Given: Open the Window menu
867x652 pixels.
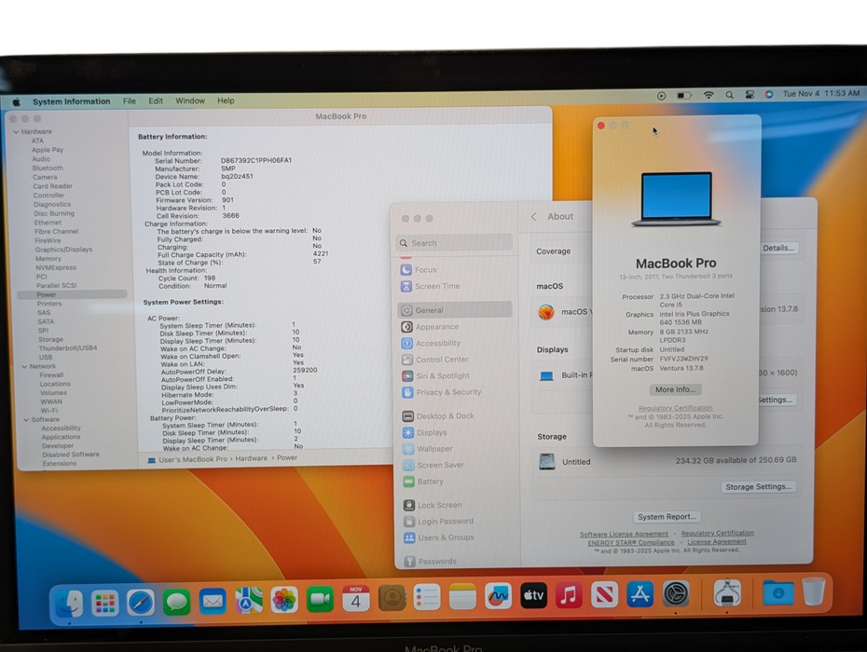Looking at the screenshot, I should [x=189, y=101].
